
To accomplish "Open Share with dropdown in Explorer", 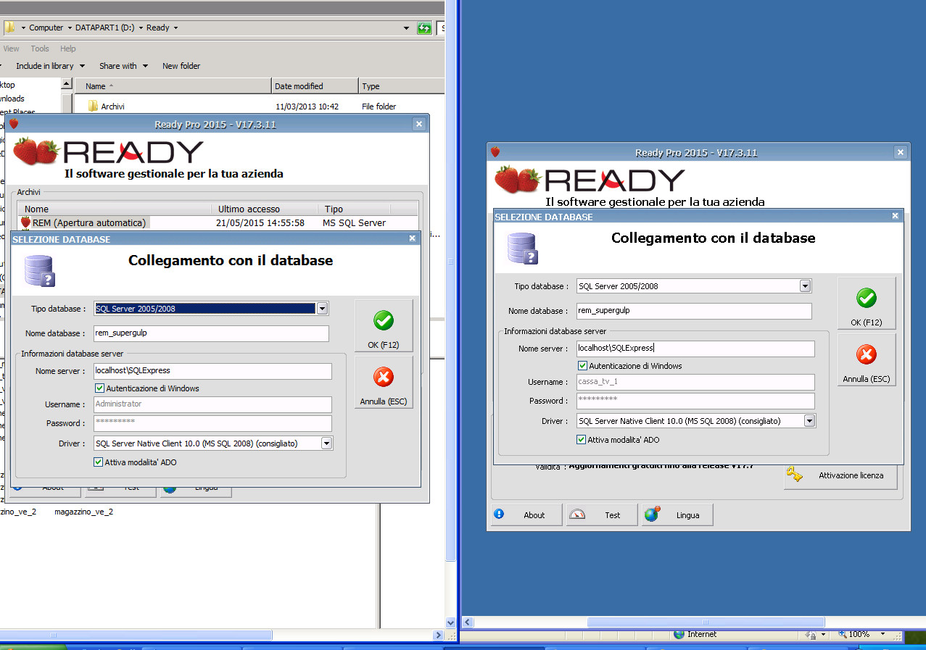I will click(x=123, y=66).
